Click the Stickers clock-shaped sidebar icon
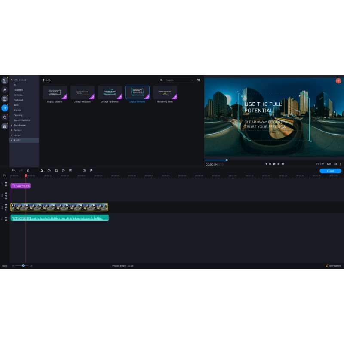This screenshot has width=344, height=344. pyautogui.click(x=5, y=117)
